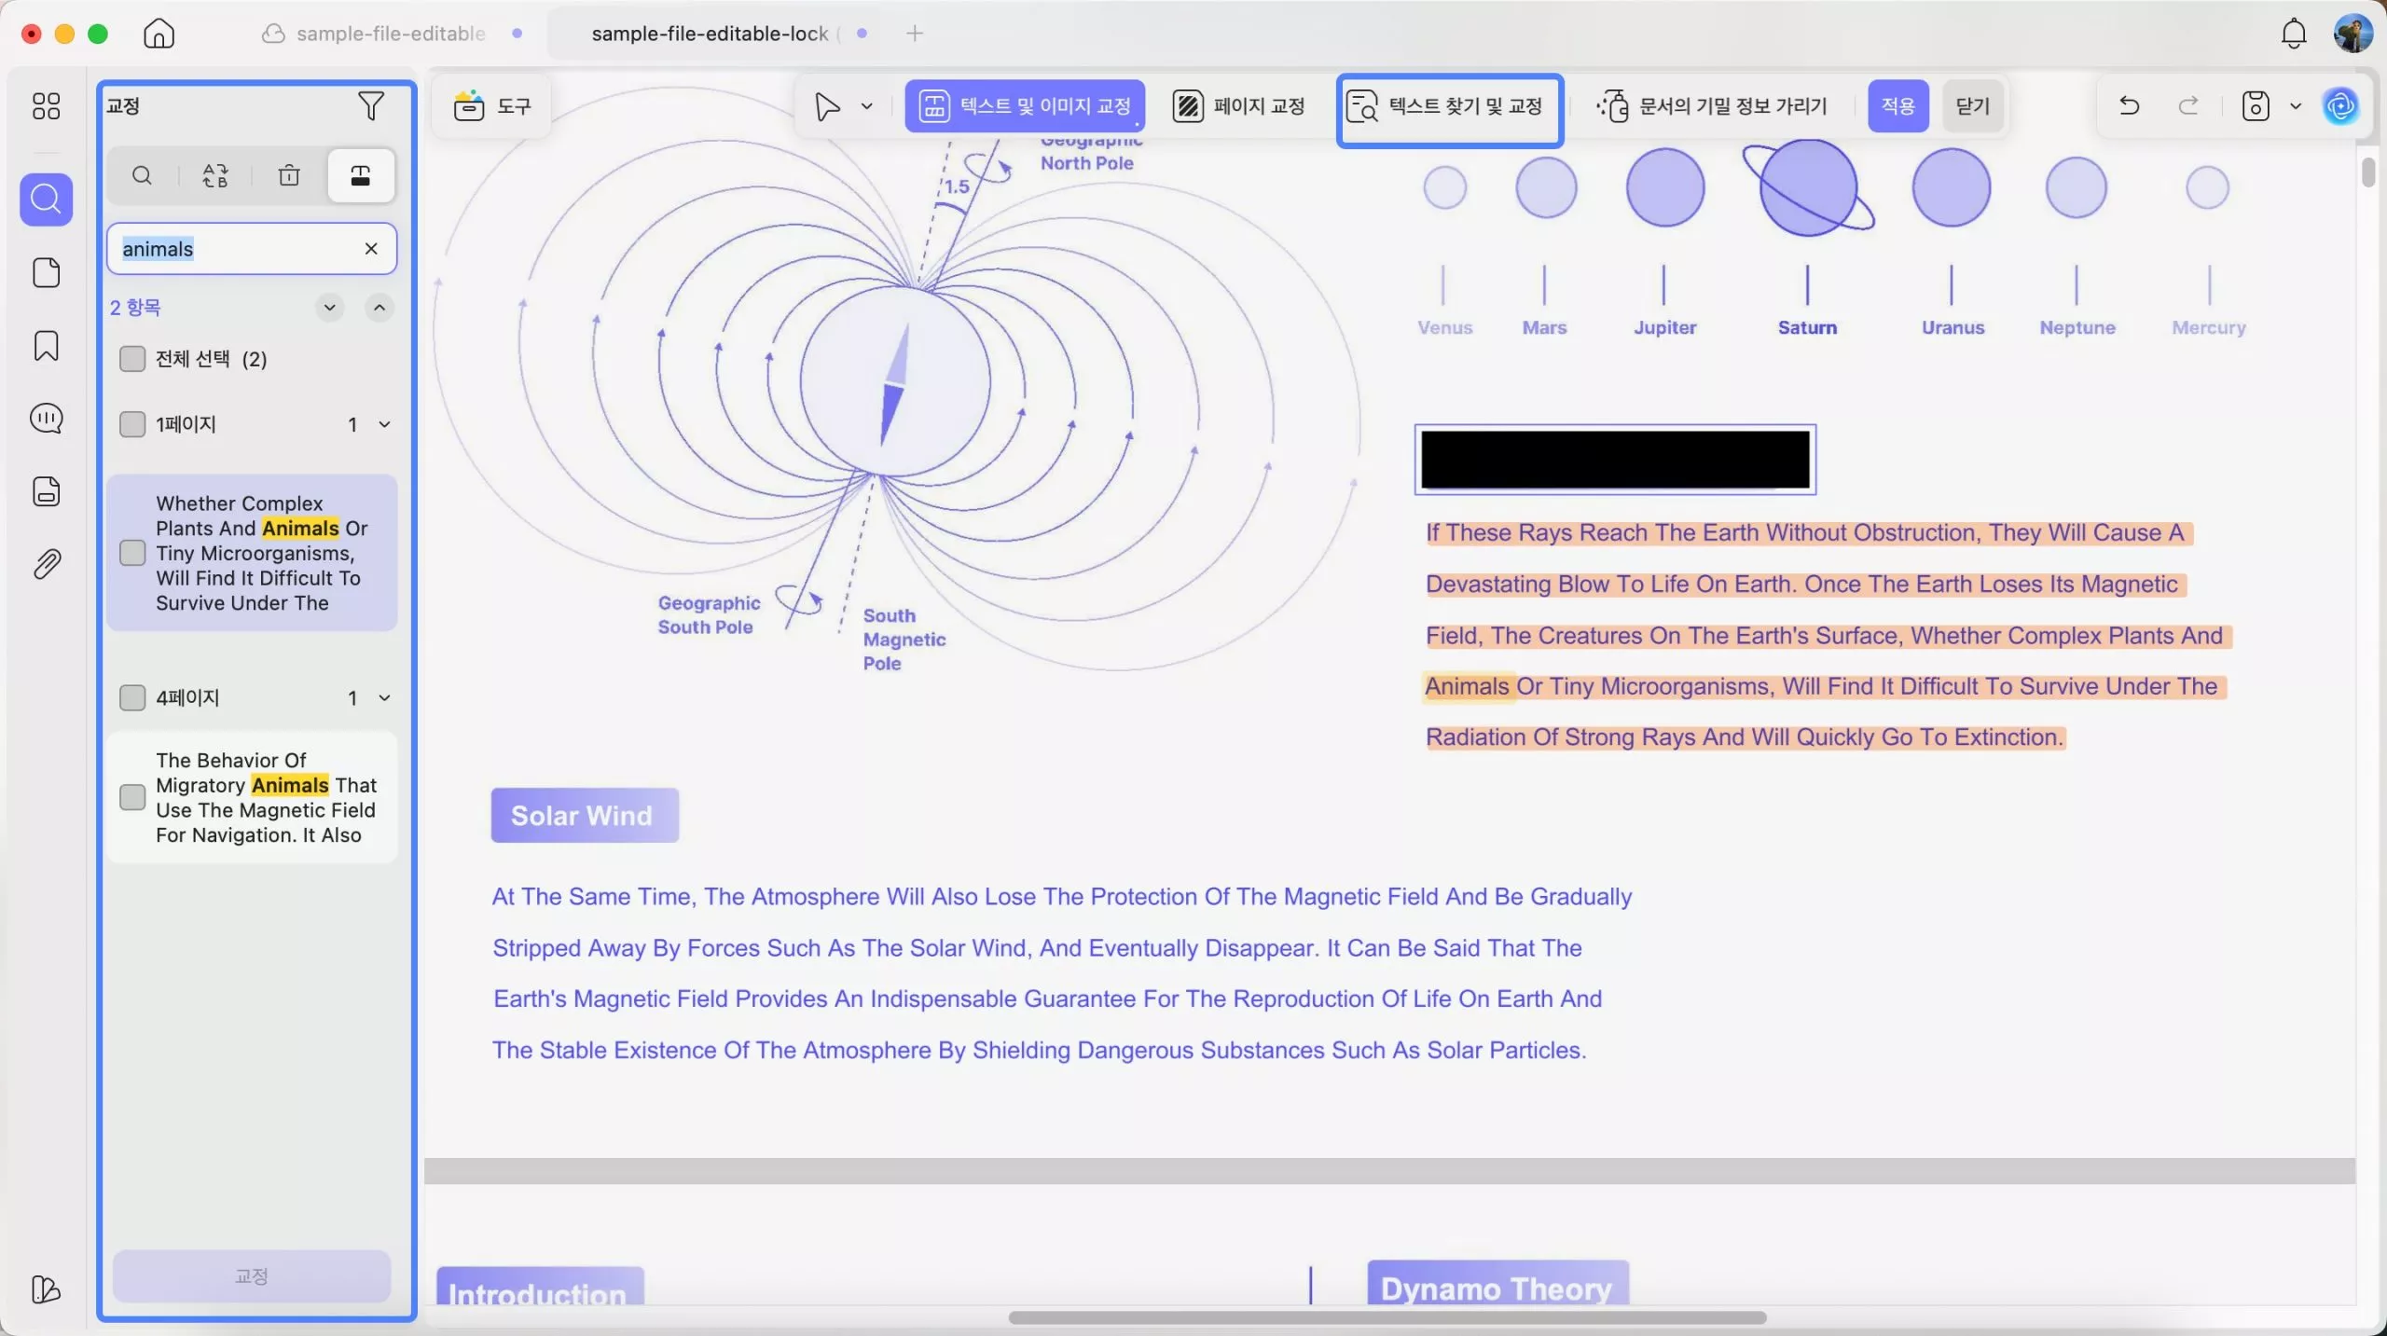Image resolution: width=2387 pixels, height=1336 pixels.
Task: Click the undo arrow icon
Action: 2129,105
